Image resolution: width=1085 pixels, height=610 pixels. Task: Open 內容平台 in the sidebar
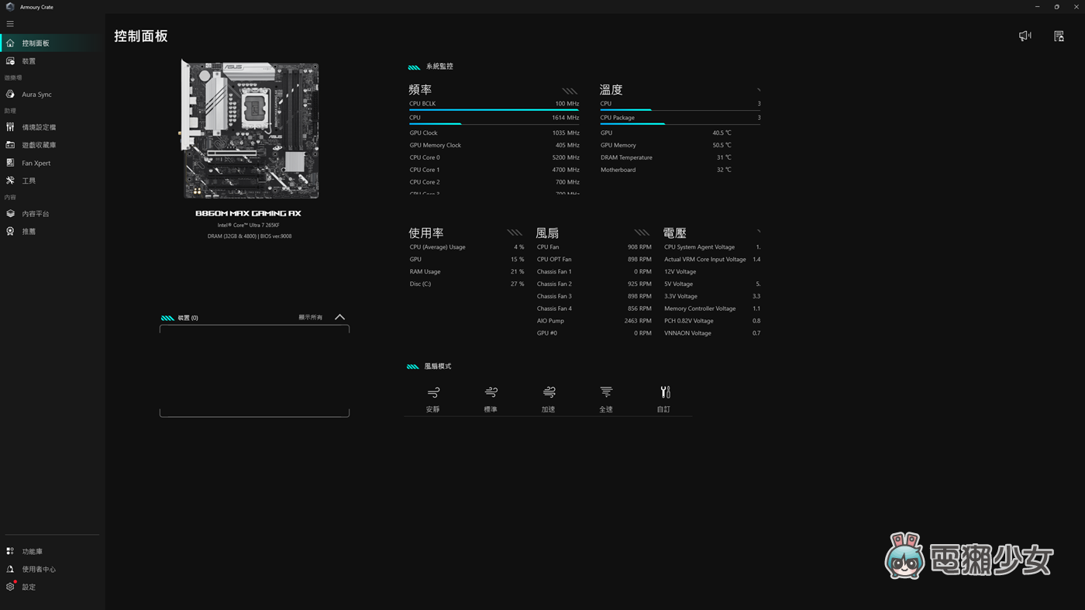(52, 214)
